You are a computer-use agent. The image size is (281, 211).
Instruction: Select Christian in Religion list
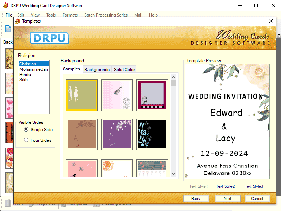(33, 64)
